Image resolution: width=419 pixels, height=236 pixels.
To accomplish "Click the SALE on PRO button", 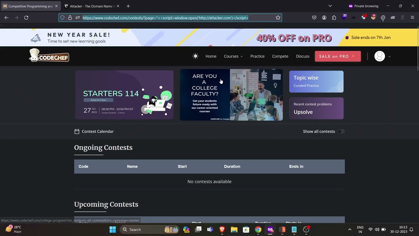I will (x=338, y=56).
